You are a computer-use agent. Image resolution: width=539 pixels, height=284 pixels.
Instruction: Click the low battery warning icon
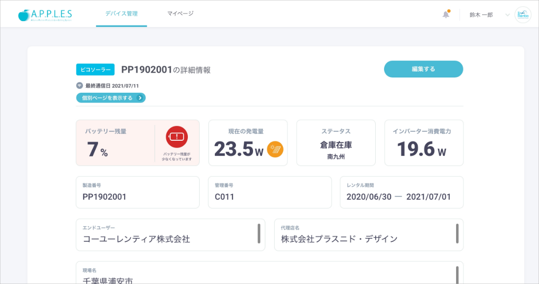[x=177, y=137]
